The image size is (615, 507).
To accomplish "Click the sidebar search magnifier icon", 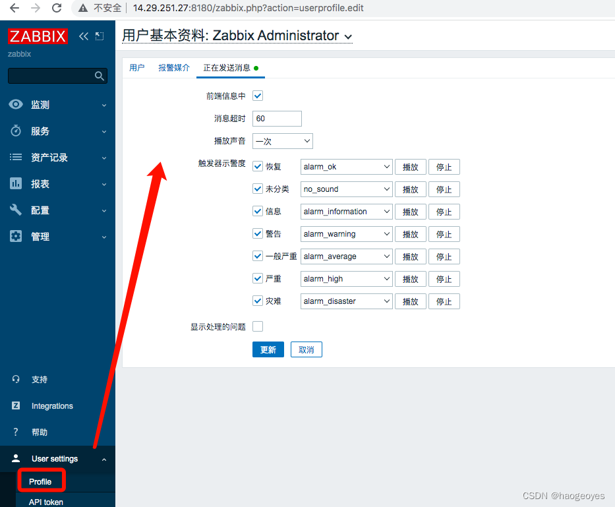I will tap(100, 76).
